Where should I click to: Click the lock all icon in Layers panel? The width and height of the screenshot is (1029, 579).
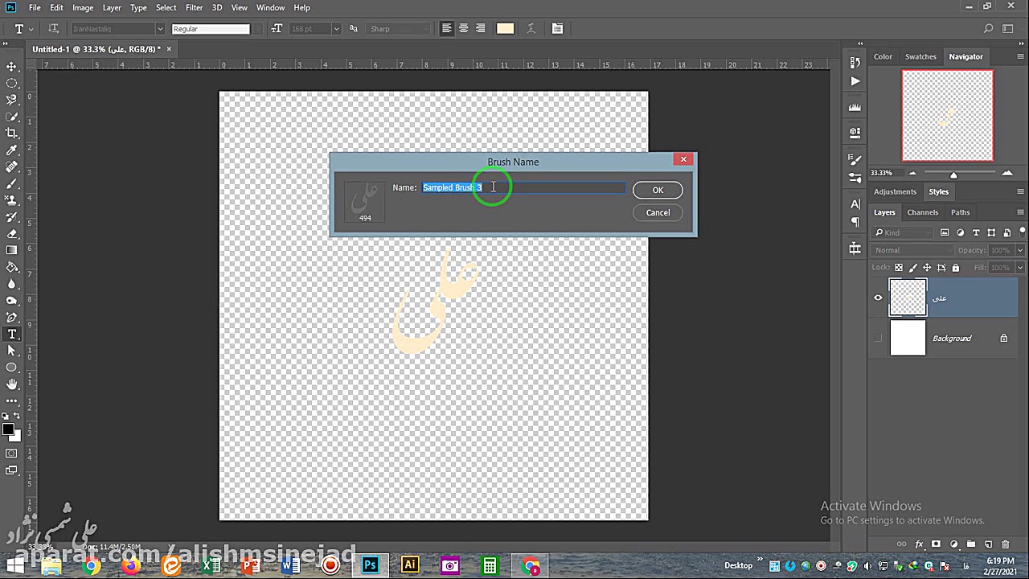coord(955,268)
